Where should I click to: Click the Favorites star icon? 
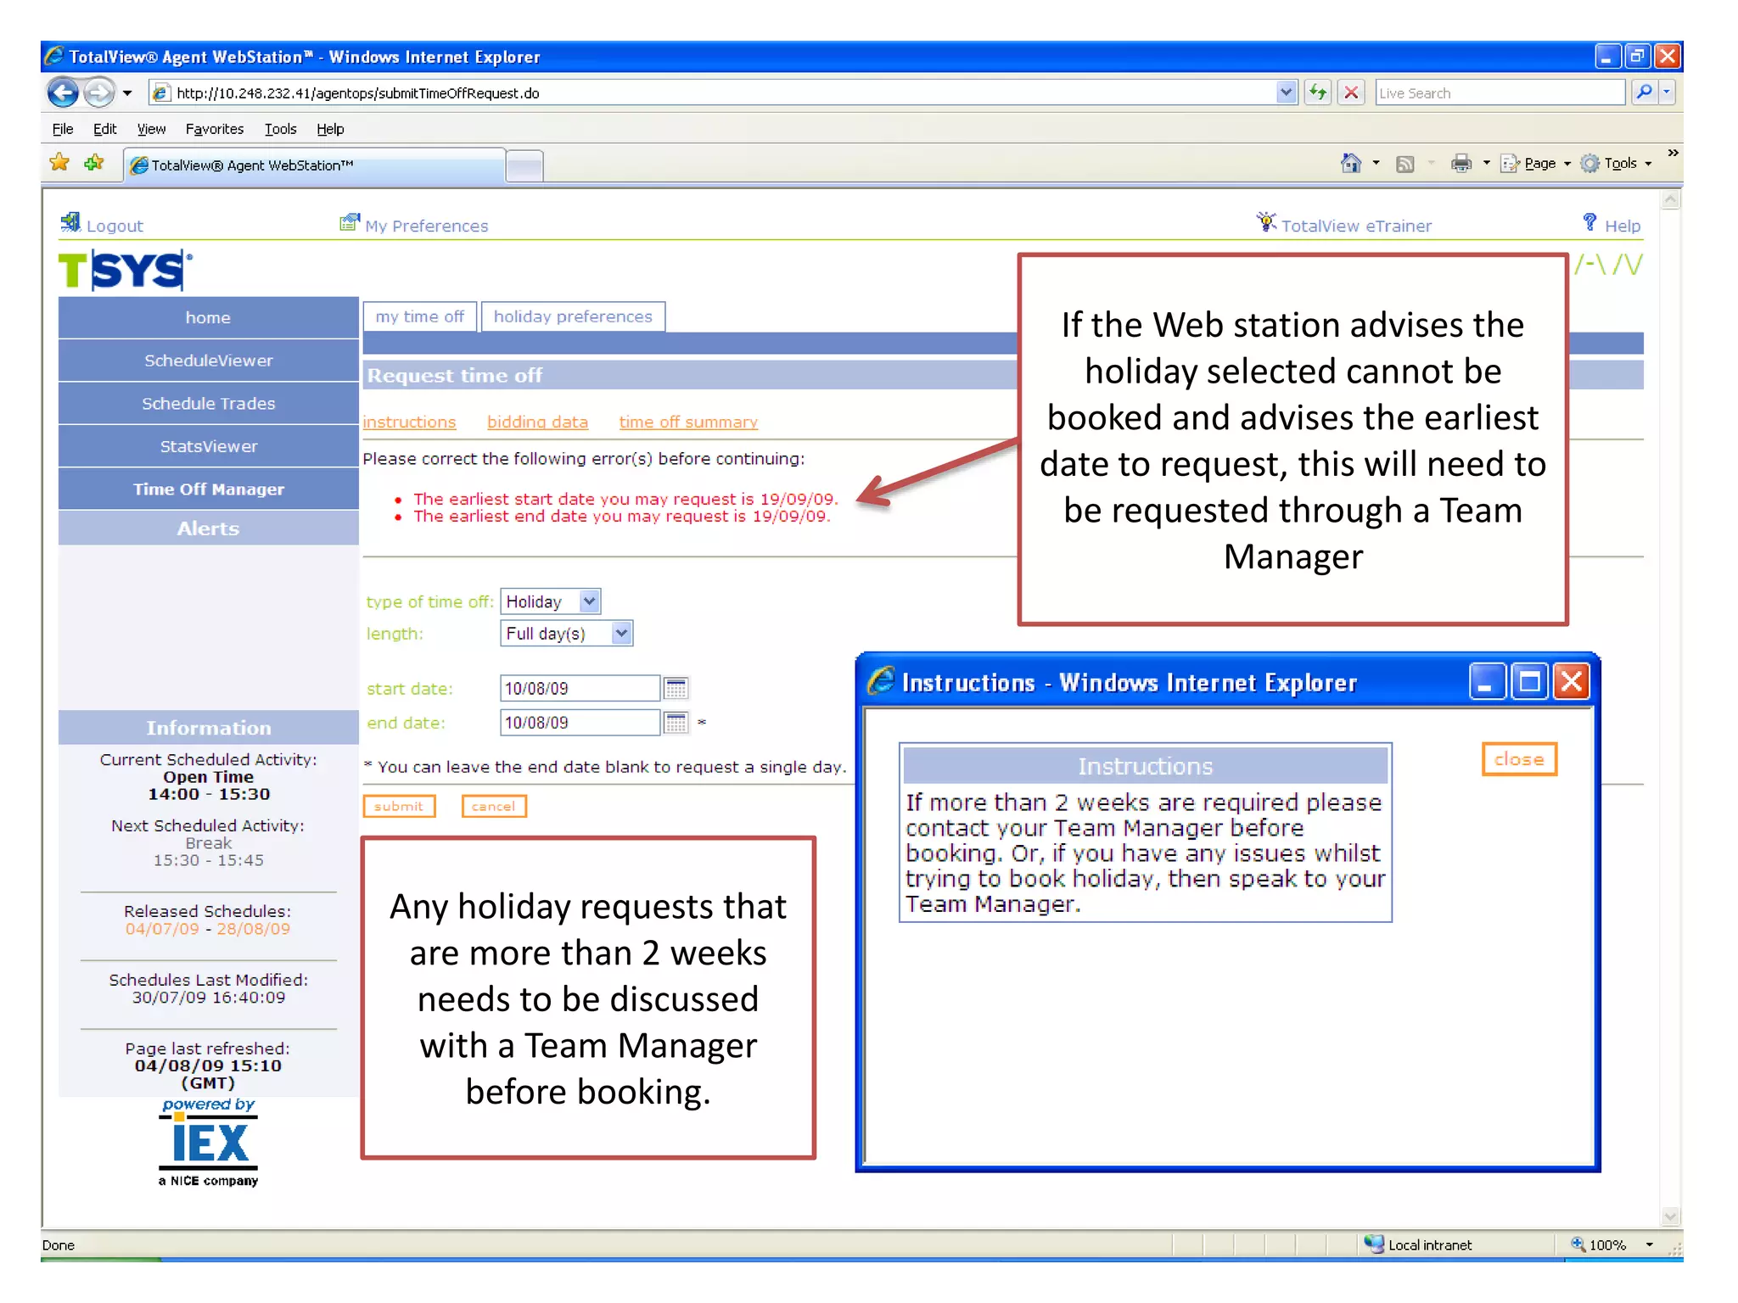coord(59,163)
